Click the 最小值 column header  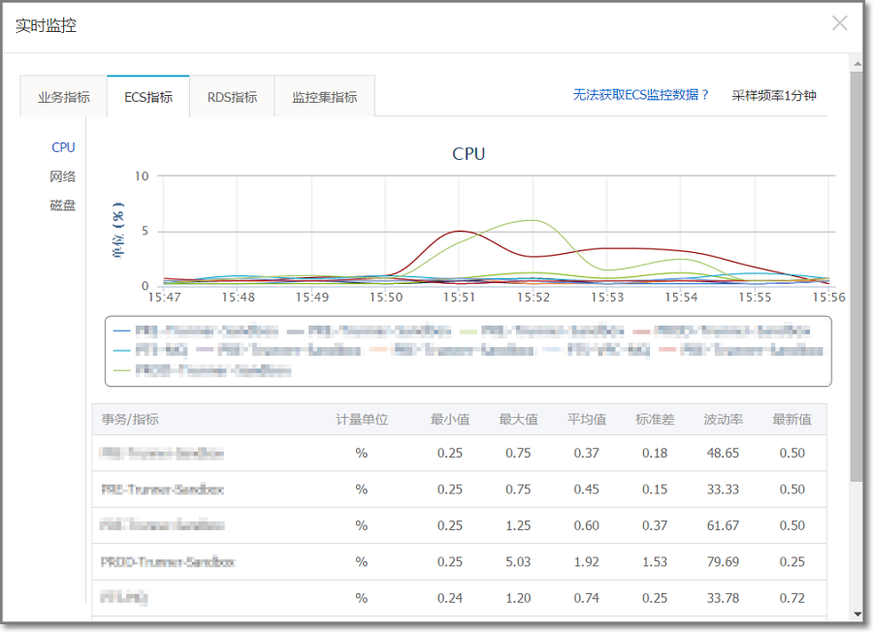(450, 419)
